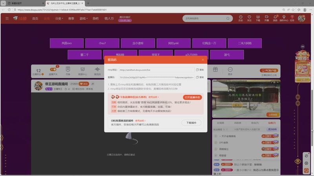Open 使用说明 link beside 斗鱼直播伴侣

(x=153, y=97)
